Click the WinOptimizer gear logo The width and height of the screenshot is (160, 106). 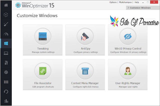[18, 5]
